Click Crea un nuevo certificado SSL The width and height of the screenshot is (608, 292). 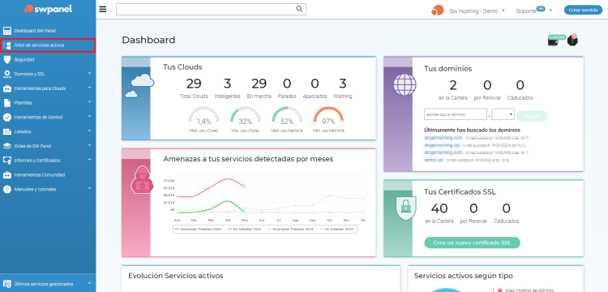click(472, 243)
